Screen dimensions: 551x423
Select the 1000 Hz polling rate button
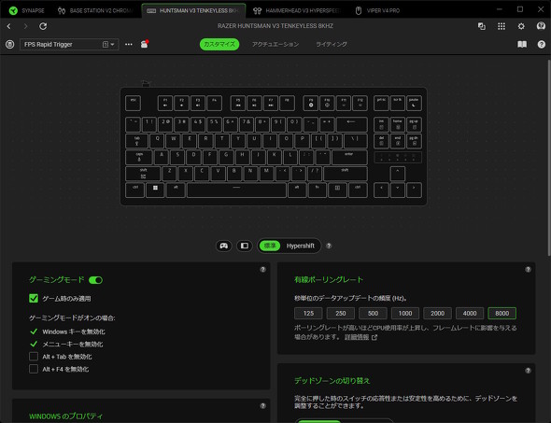pyautogui.click(x=405, y=313)
